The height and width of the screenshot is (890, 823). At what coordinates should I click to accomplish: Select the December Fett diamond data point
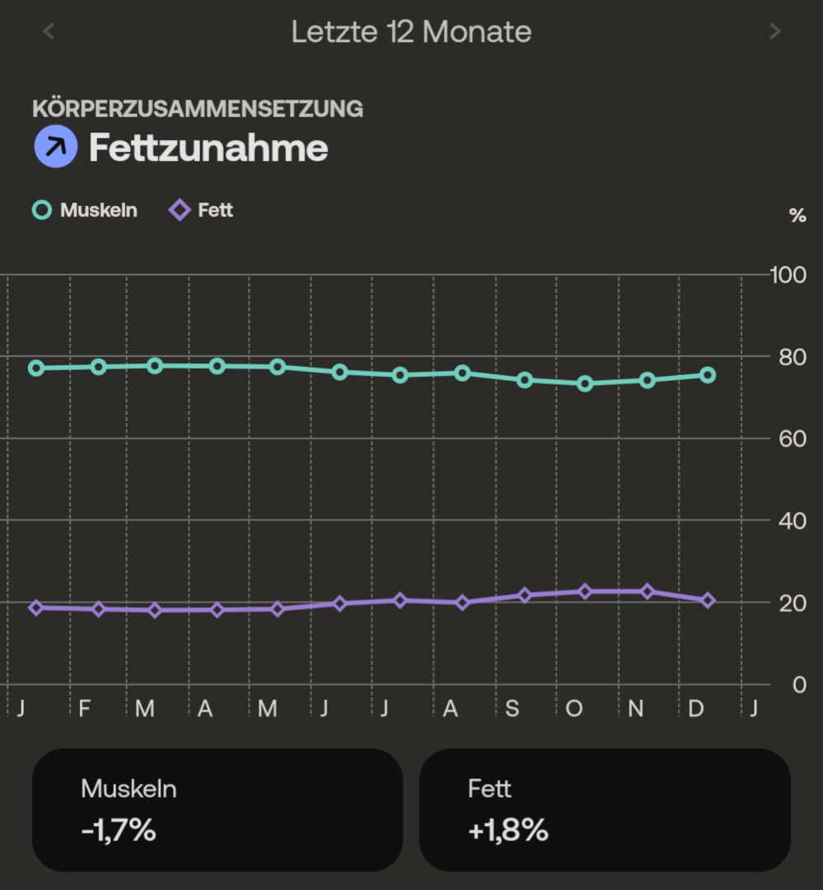point(708,600)
